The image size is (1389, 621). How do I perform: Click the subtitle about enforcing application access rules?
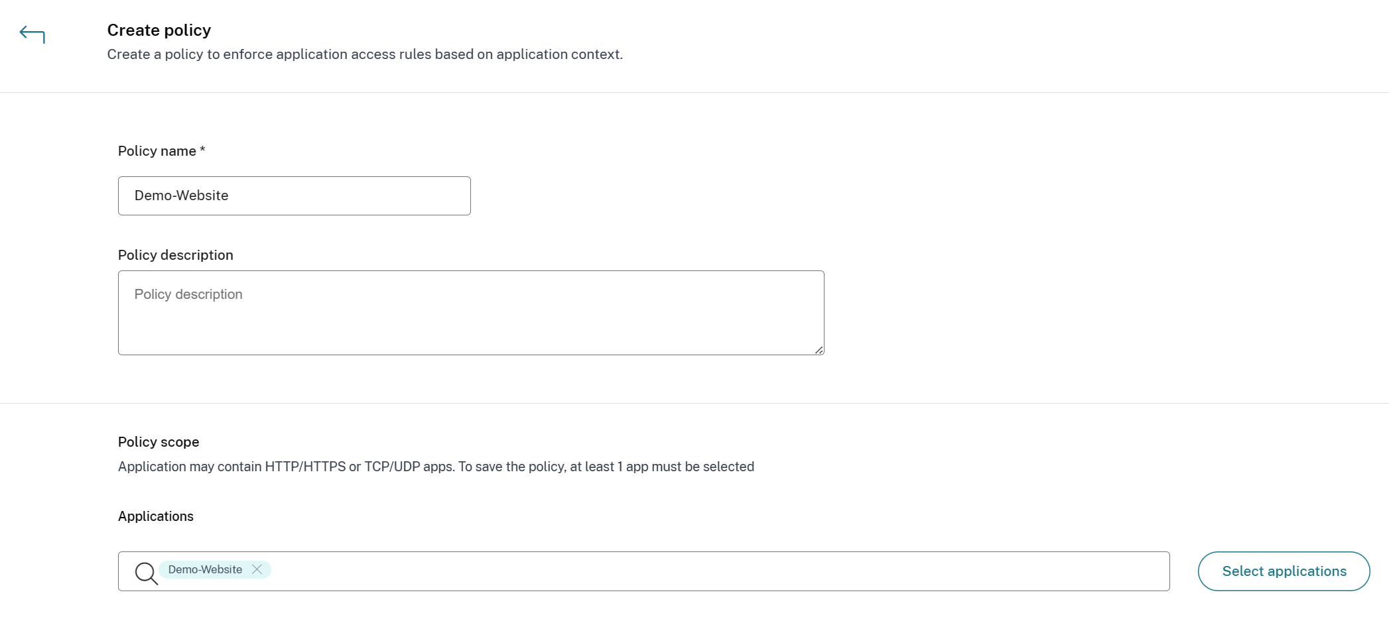pos(365,54)
